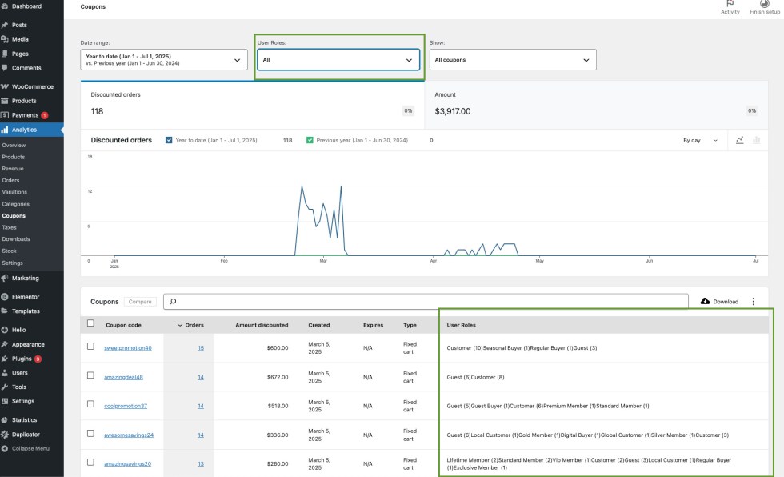The image size is (784, 477).
Task: Switch to bar chart view icon
Action: [x=756, y=140]
